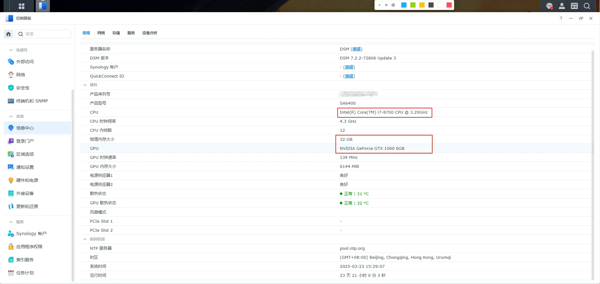Click 编辑 link in QuickConnect ID row
This screenshot has height=284, width=600.
click(x=349, y=76)
